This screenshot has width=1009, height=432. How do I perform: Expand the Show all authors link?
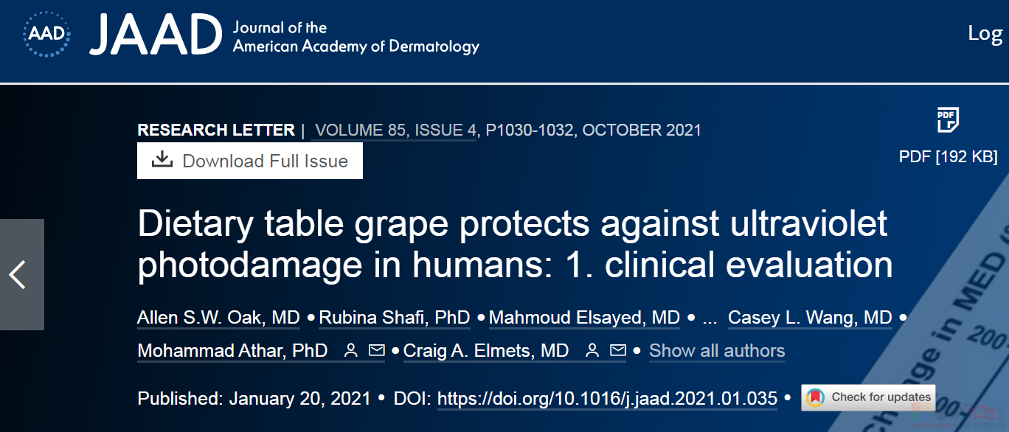click(717, 351)
